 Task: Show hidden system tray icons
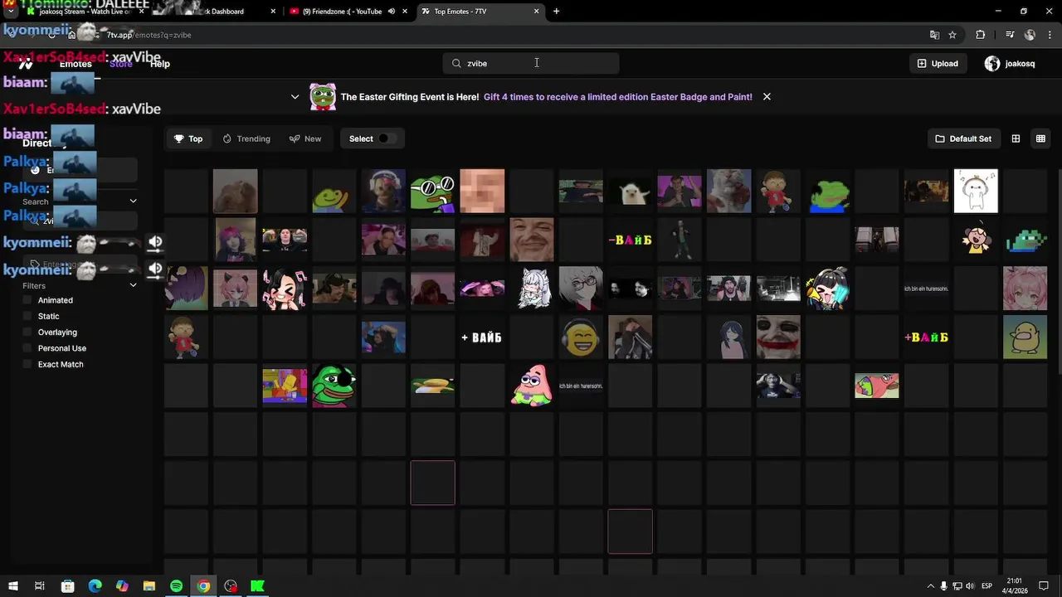coord(930,586)
